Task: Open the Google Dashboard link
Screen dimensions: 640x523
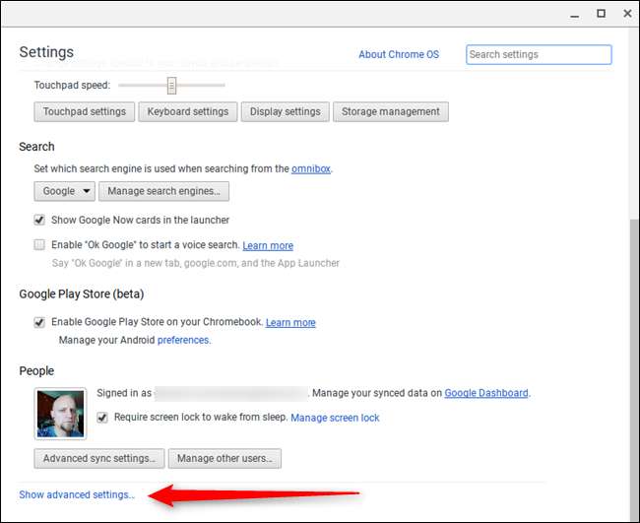Action: tap(486, 393)
